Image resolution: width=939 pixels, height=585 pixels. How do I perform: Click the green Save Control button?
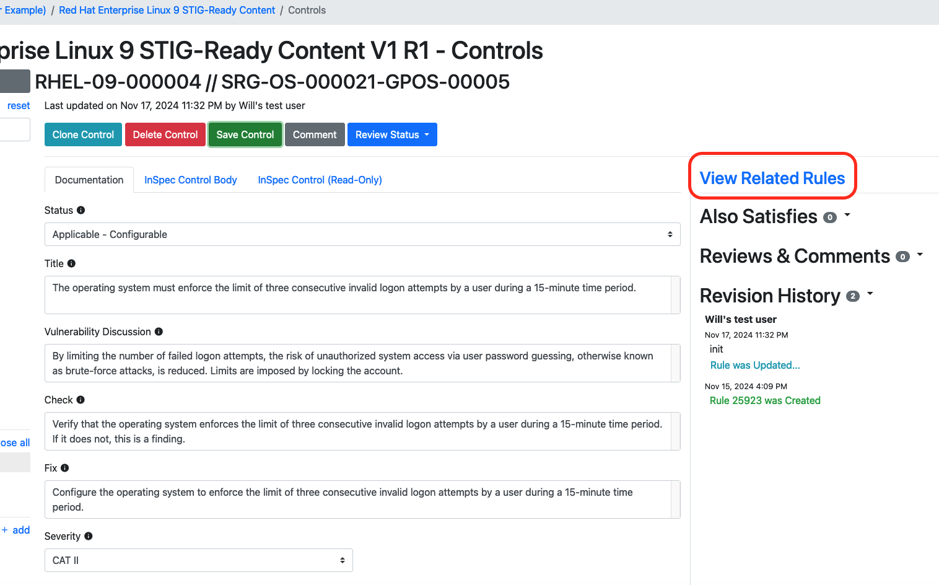pos(245,134)
